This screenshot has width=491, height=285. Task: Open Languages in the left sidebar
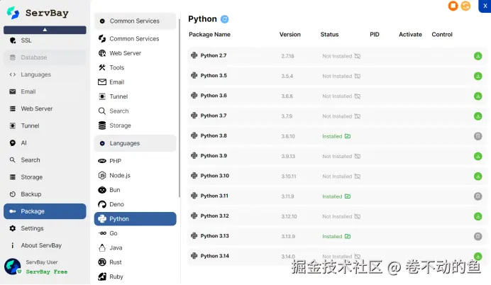pos(45,74)
